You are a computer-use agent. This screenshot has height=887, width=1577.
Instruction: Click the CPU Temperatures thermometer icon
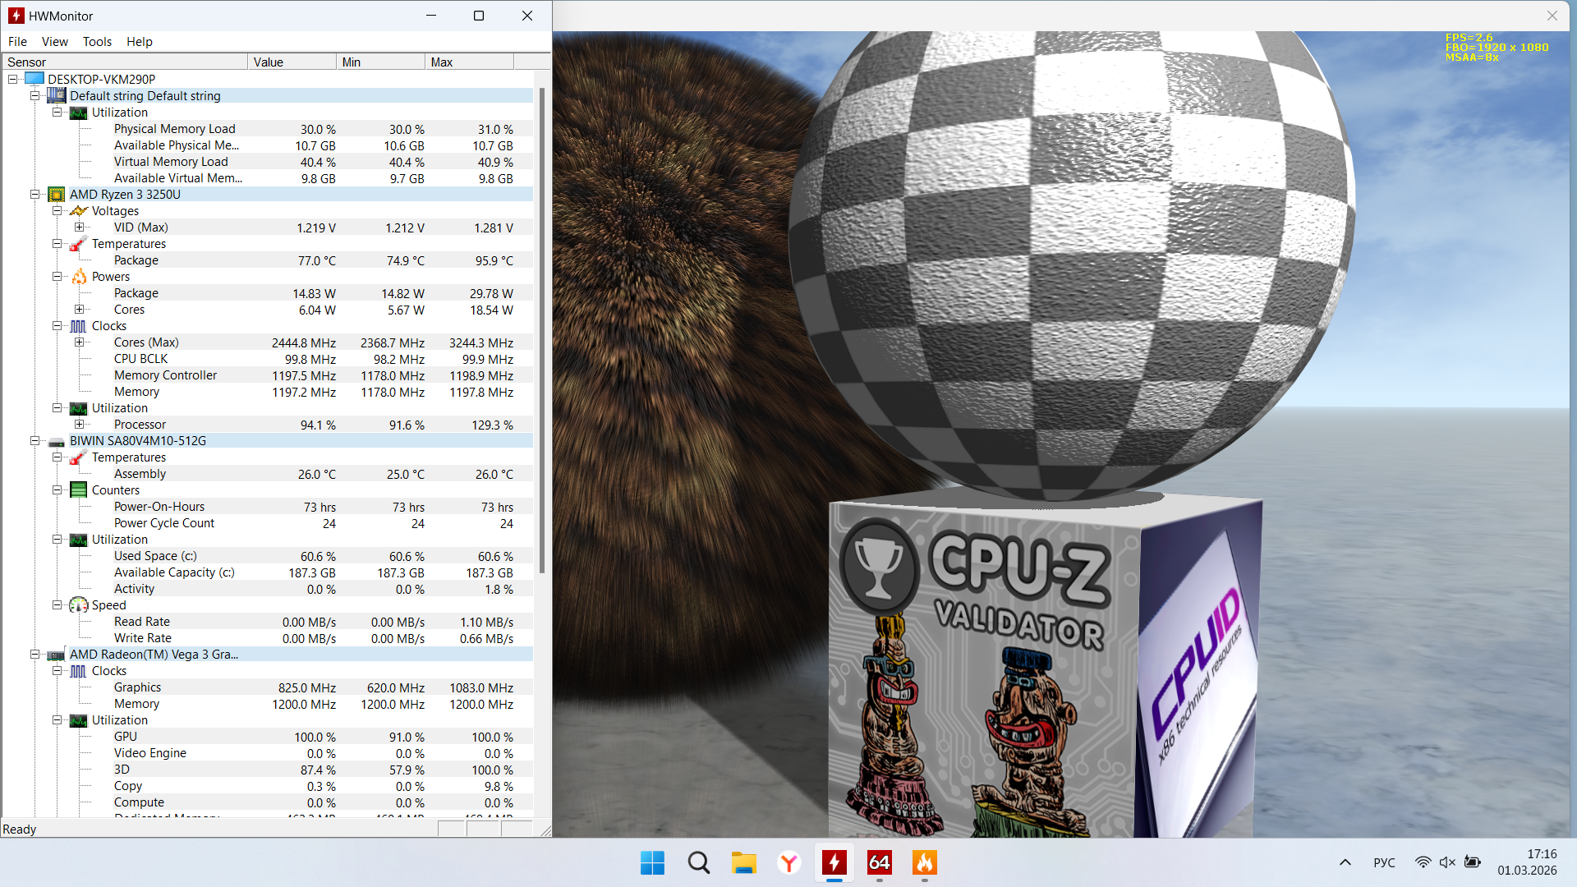click(x=78, y=244)
